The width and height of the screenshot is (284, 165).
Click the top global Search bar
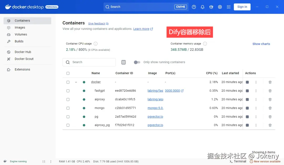point(146,7)
